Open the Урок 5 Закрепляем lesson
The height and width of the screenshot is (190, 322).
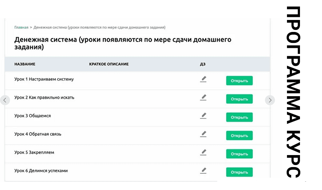[239, 154]
